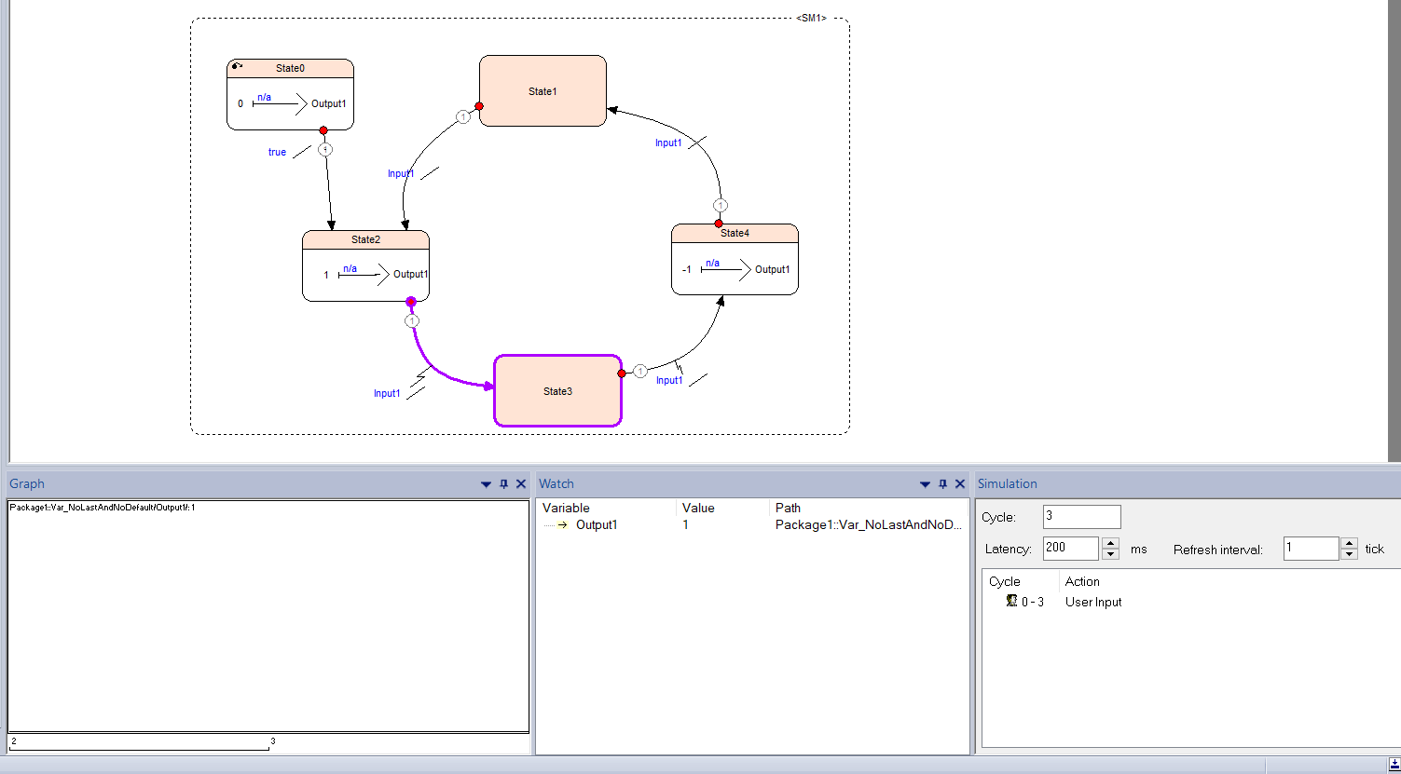Click the purple transition start dot on State2
The height and width of the screenshot is (774, 1401).
[411, 302]
